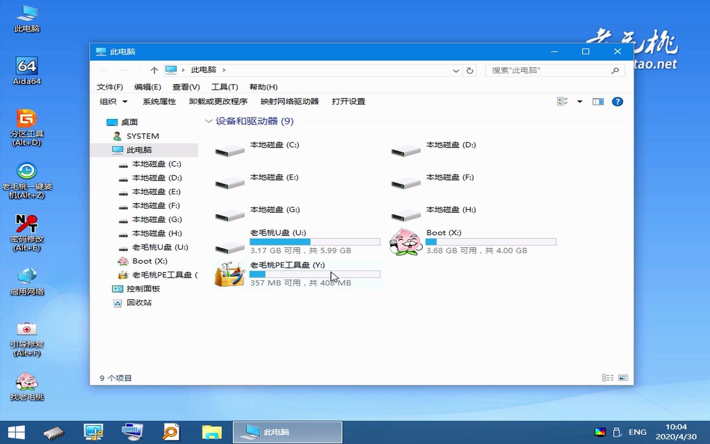Screen dimensions: 710x444
Task: Click the Windows Start button
Action: (16, 432)
